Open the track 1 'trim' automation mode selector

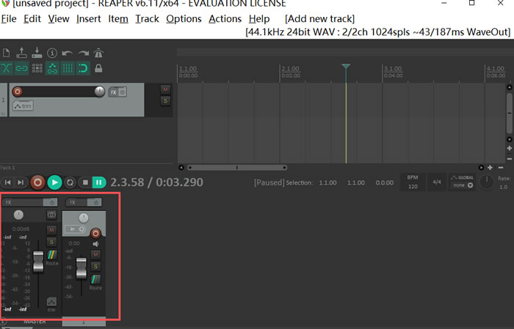(x=23, y=106)
